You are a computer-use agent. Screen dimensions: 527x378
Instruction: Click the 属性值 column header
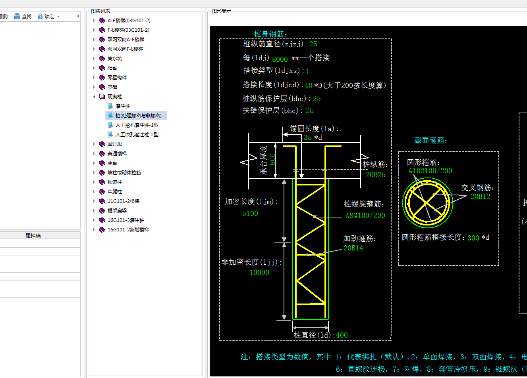click(33, 235)
